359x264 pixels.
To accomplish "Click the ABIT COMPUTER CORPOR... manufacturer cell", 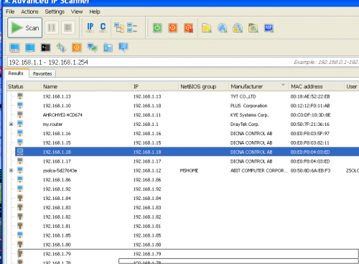I will tap(259, 170).
